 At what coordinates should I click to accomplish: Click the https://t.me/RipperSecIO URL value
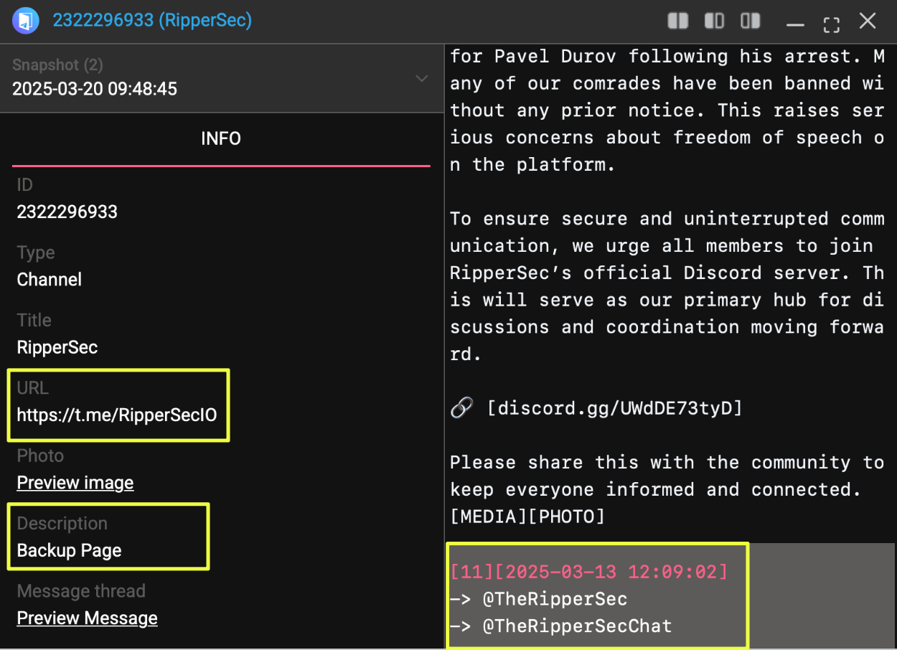pos(117,415)
